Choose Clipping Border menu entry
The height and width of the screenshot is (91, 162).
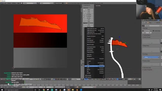(x=94, y=52)
